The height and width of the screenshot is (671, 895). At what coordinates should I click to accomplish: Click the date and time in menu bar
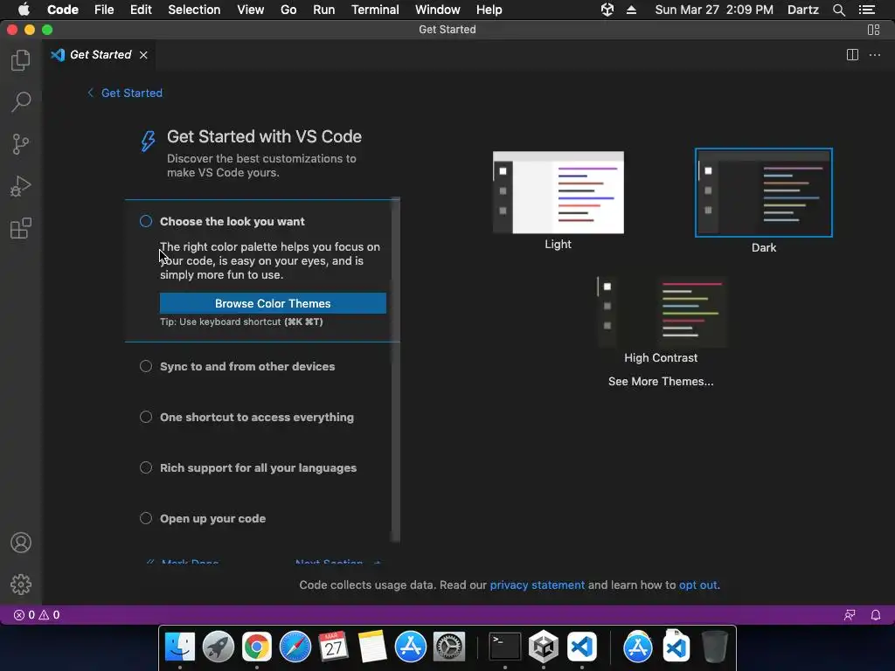(x=714, y=10)
